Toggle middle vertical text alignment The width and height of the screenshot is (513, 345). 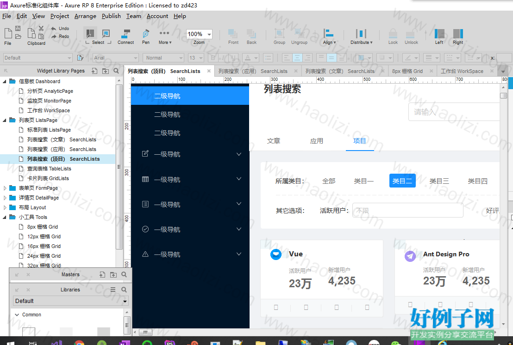click(x=332, y=58)
